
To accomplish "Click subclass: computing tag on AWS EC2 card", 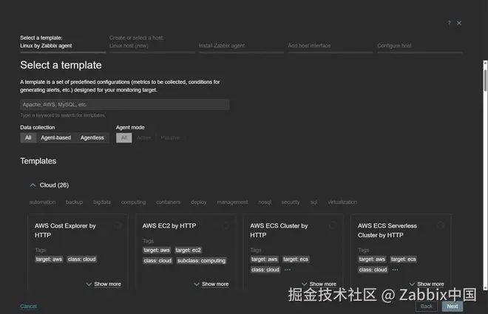I will pos(201,261).
